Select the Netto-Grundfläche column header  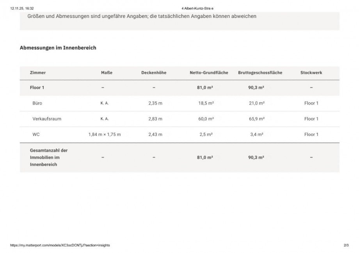point(209,73)
